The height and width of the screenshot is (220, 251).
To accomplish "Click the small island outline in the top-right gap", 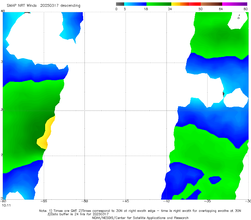I will tap(238, 17).
